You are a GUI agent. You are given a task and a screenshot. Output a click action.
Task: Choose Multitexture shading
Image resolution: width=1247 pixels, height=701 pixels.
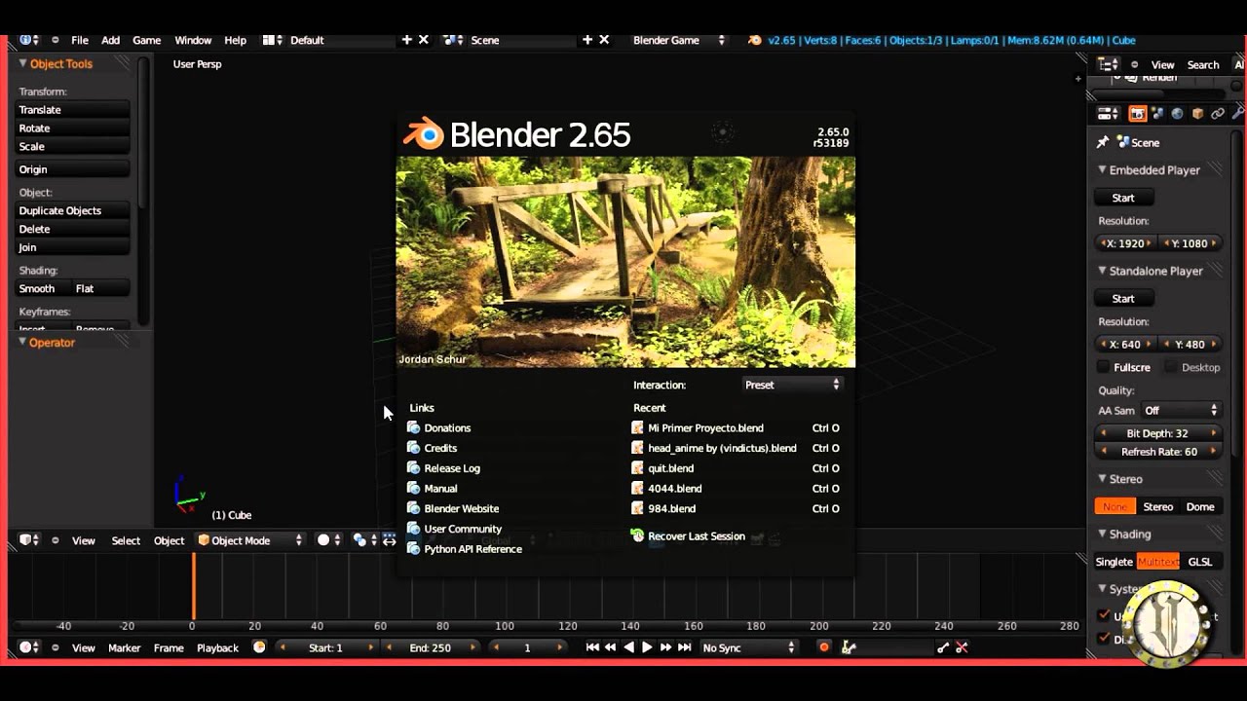pos(1158,562)
